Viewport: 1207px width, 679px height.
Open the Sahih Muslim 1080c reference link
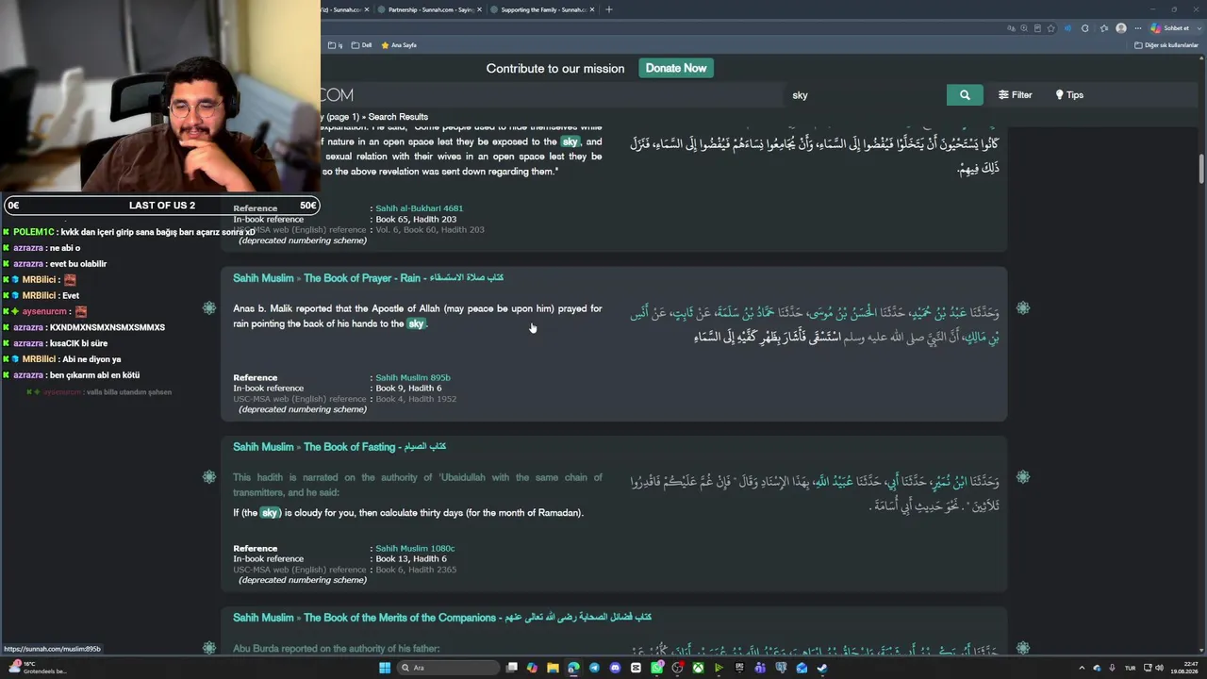[415, 548]
